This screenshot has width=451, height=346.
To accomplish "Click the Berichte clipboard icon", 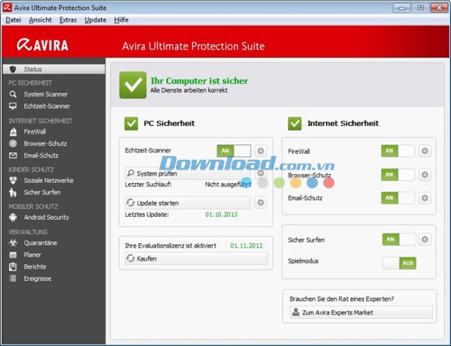I will (13, 266).
